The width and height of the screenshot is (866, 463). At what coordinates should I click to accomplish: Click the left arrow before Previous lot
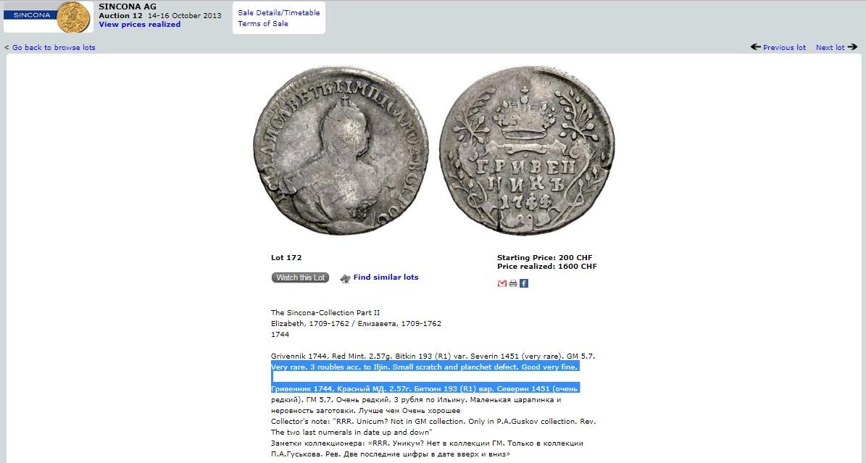pyautogui.click(x=756, y=47)
